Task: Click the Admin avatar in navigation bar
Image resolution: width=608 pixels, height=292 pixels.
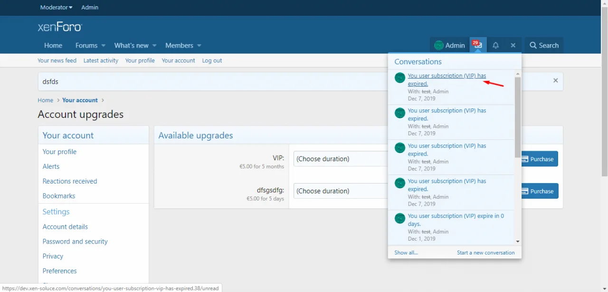Action: point(439,46)
